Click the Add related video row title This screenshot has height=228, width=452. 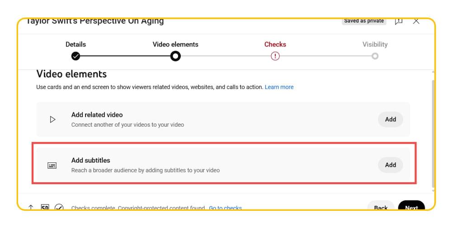pyautogui.click(x=97, y=114)
